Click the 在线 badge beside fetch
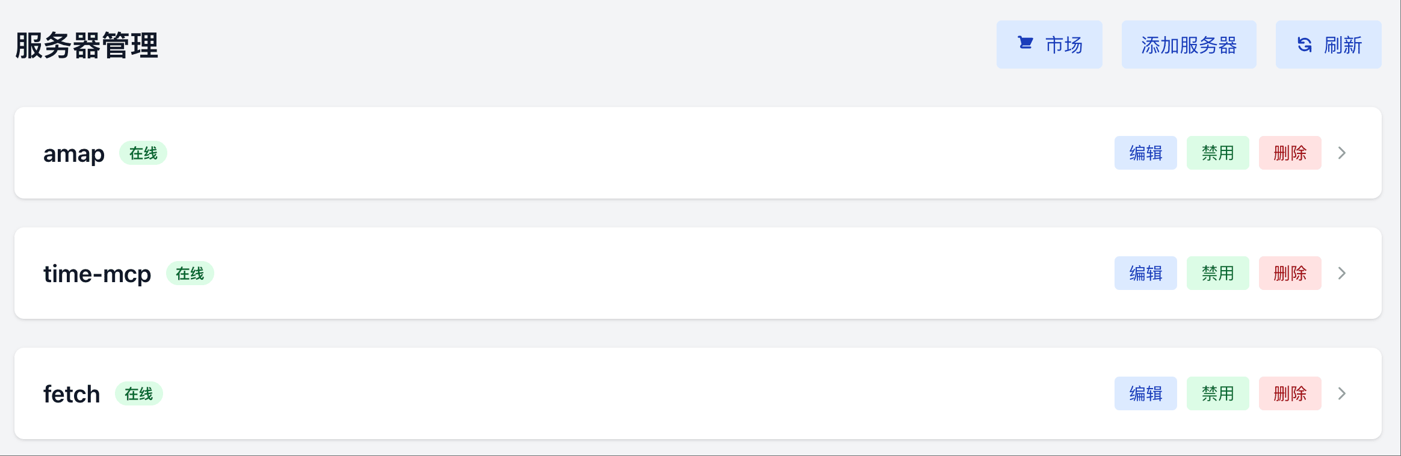 (x=139, y=394)
